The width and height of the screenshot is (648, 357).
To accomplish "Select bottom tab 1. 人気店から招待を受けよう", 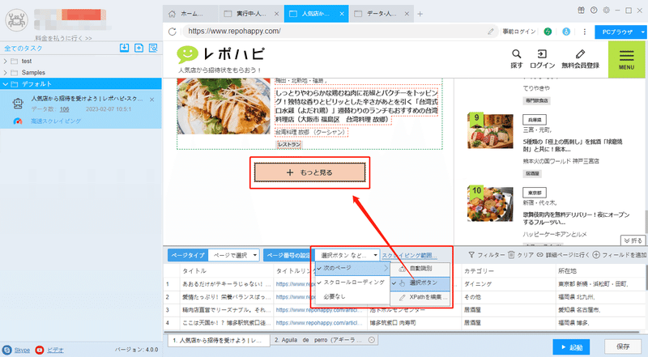I will coord(219,341).
